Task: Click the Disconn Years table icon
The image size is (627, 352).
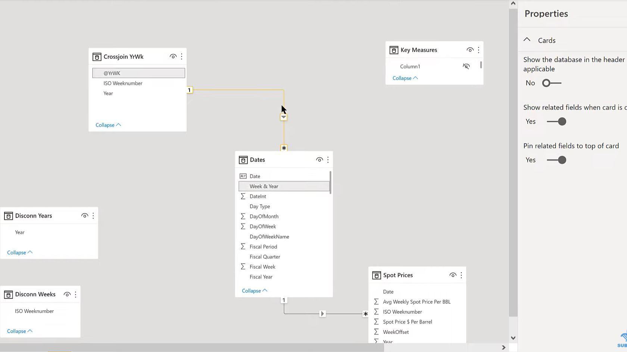Action: click(8, 216)
